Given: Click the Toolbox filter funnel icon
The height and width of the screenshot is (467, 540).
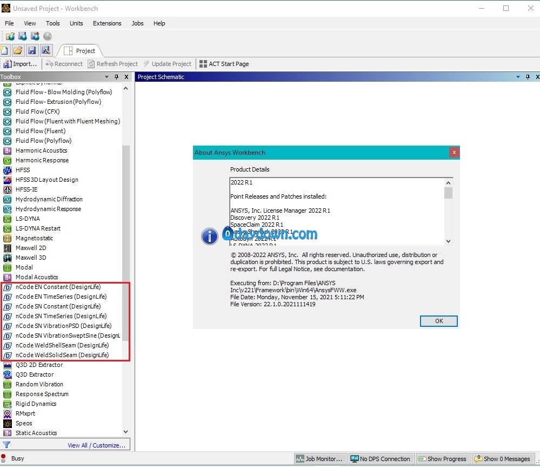Looking at the screenshot, I should pyautogui.click(x=6, y=445).
